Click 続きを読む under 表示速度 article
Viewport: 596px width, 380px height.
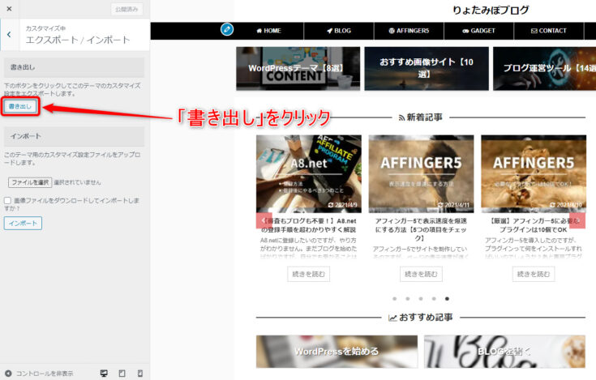[421, 274]
